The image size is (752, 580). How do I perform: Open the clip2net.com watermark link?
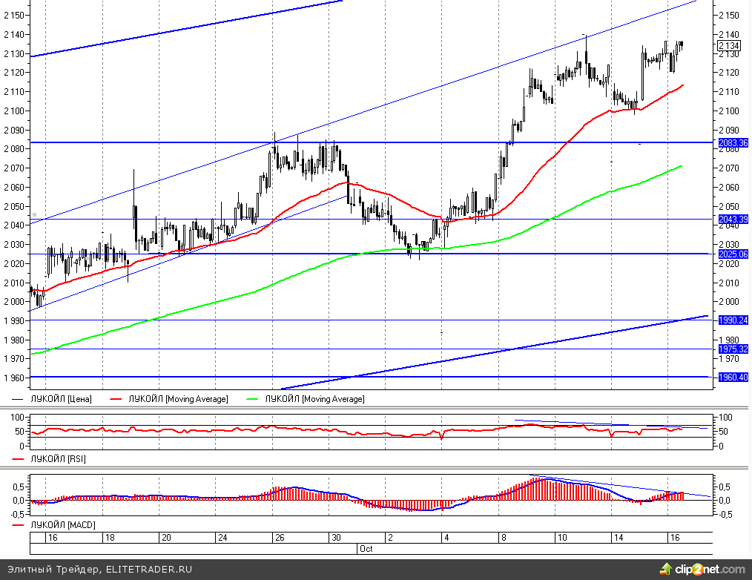click(x=708, y=570)
